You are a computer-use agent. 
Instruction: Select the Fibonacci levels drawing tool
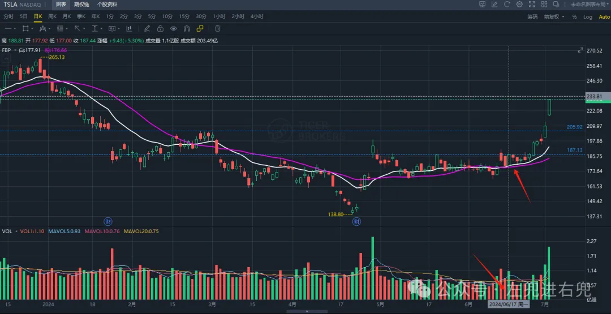pyautogui.click(x=59, y=28)
